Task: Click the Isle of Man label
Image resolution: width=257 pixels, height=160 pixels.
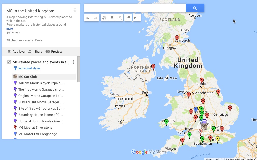Action: click(167, 78)
